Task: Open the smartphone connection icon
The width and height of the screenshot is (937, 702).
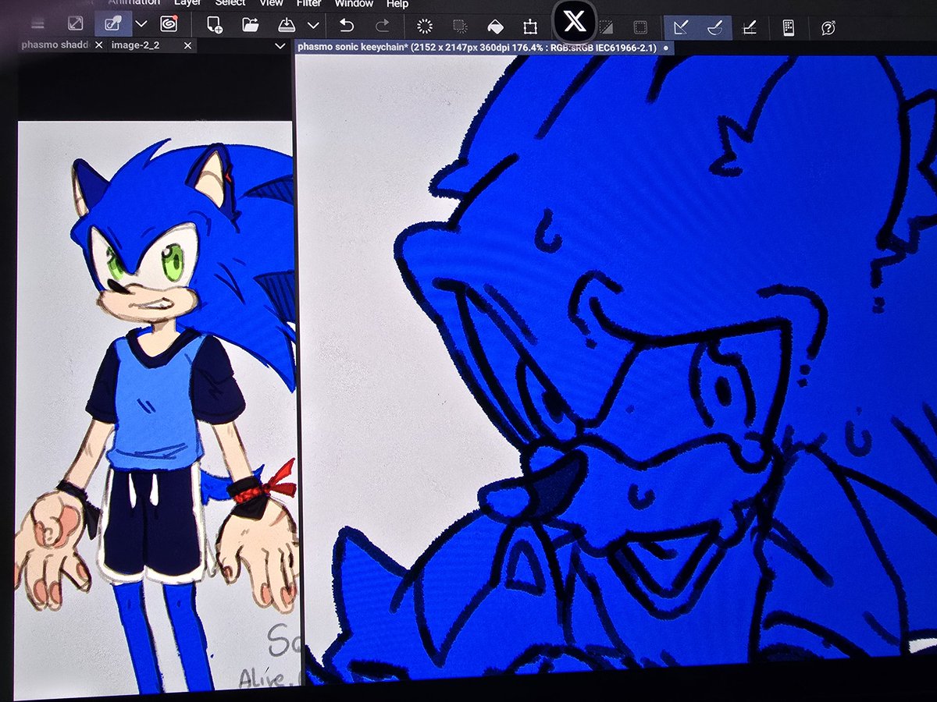Action: pyautogui.click(x=789, y=28)
